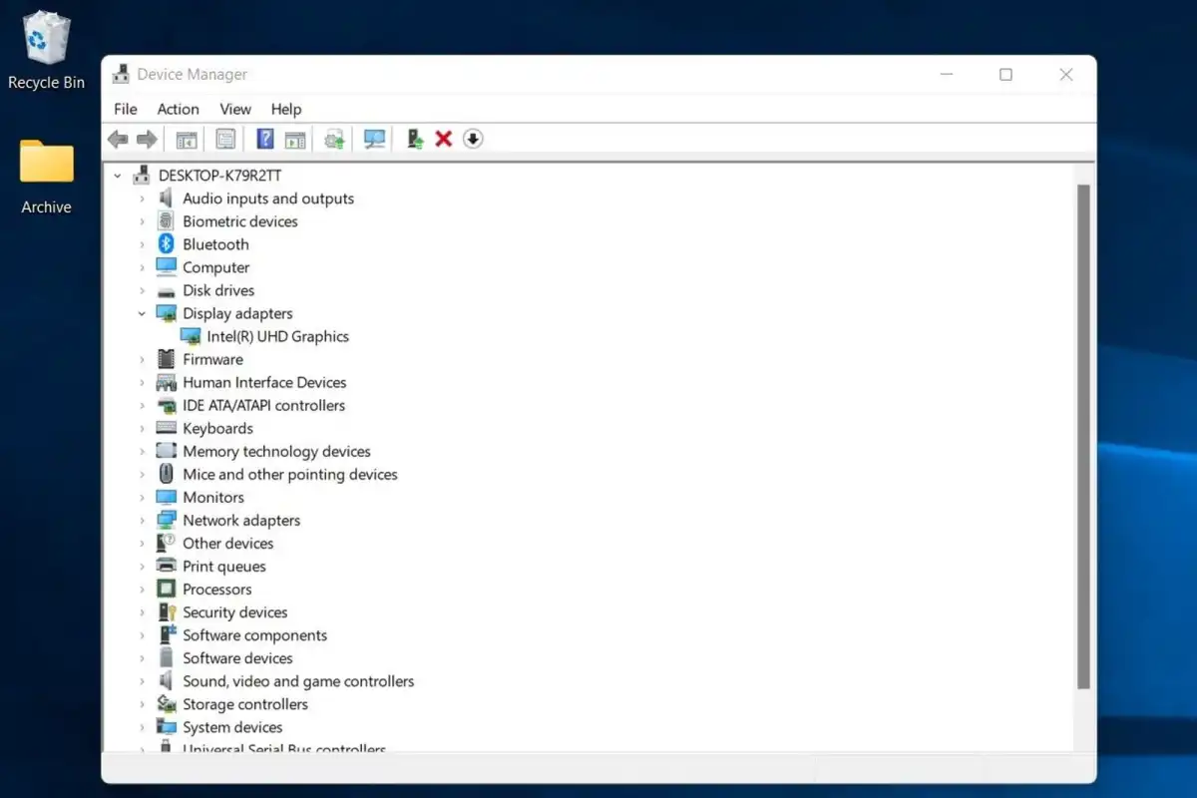Click the Back navigation arrow
This screenshot has width=1197, height=798.
click(117, 139)
